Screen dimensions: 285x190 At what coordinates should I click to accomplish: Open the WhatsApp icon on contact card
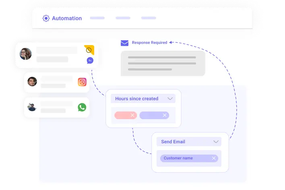82,107
